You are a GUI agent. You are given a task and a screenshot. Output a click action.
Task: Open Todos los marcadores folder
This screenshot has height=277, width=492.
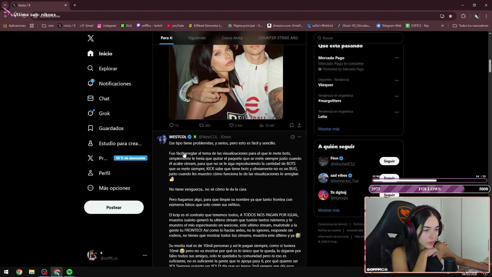coord(470,26)
